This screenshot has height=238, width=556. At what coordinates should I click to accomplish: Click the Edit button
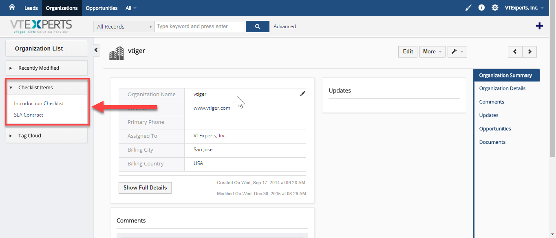pos(408,52)
